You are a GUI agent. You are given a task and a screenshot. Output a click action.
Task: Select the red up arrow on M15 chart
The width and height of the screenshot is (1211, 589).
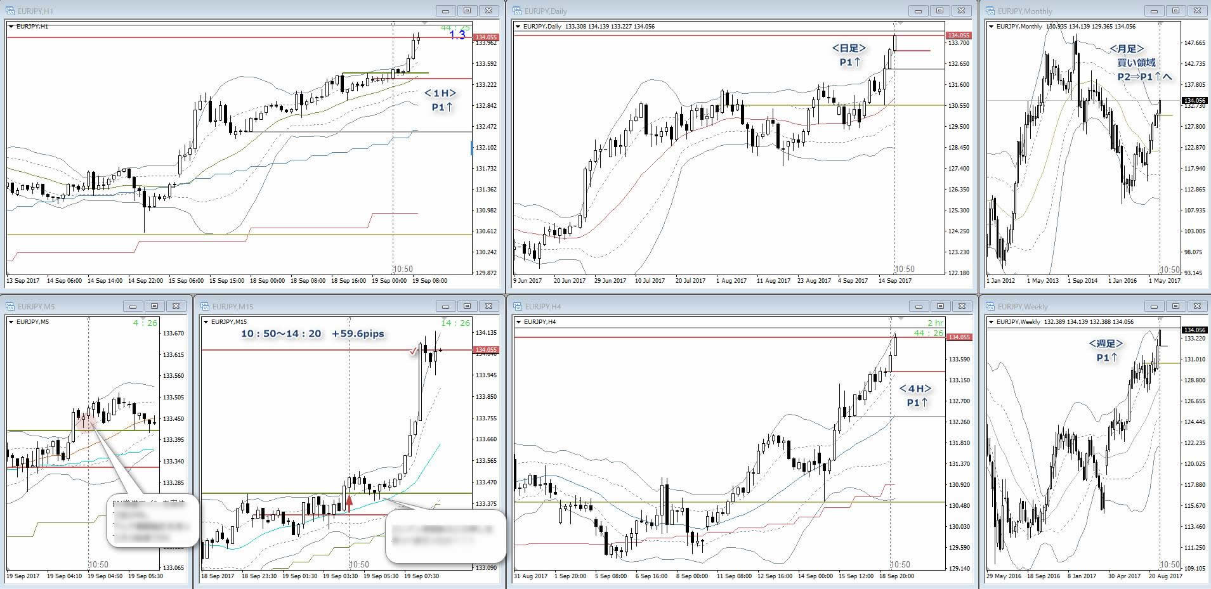[x=349, y=504]
